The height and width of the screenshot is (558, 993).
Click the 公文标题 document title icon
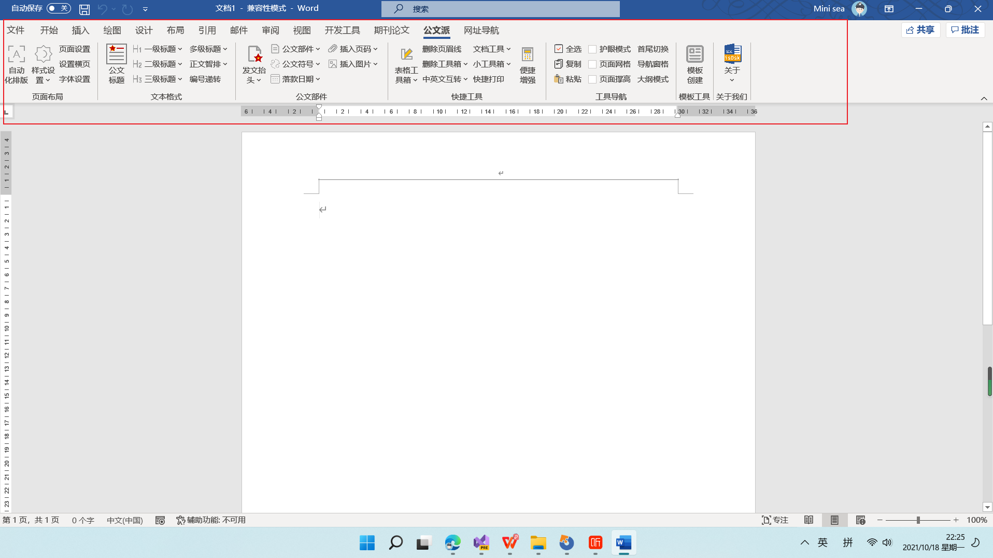tap(116, 54)
